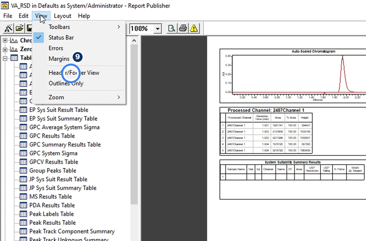Open report with folder icon

pos(20,28)
